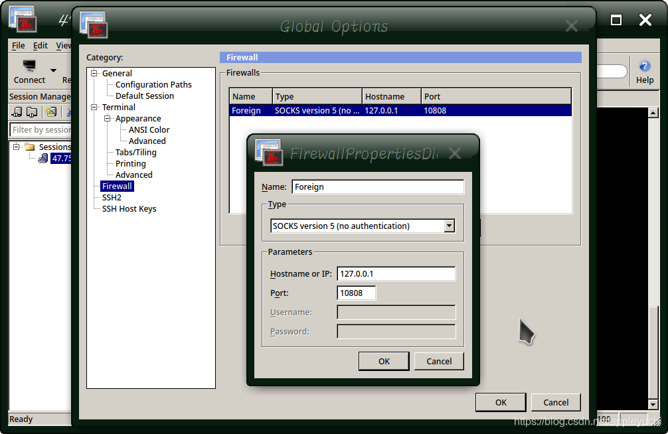This screenshot has height=434, width=668.
Task: Select Appearance category
Action: [138, 118]
